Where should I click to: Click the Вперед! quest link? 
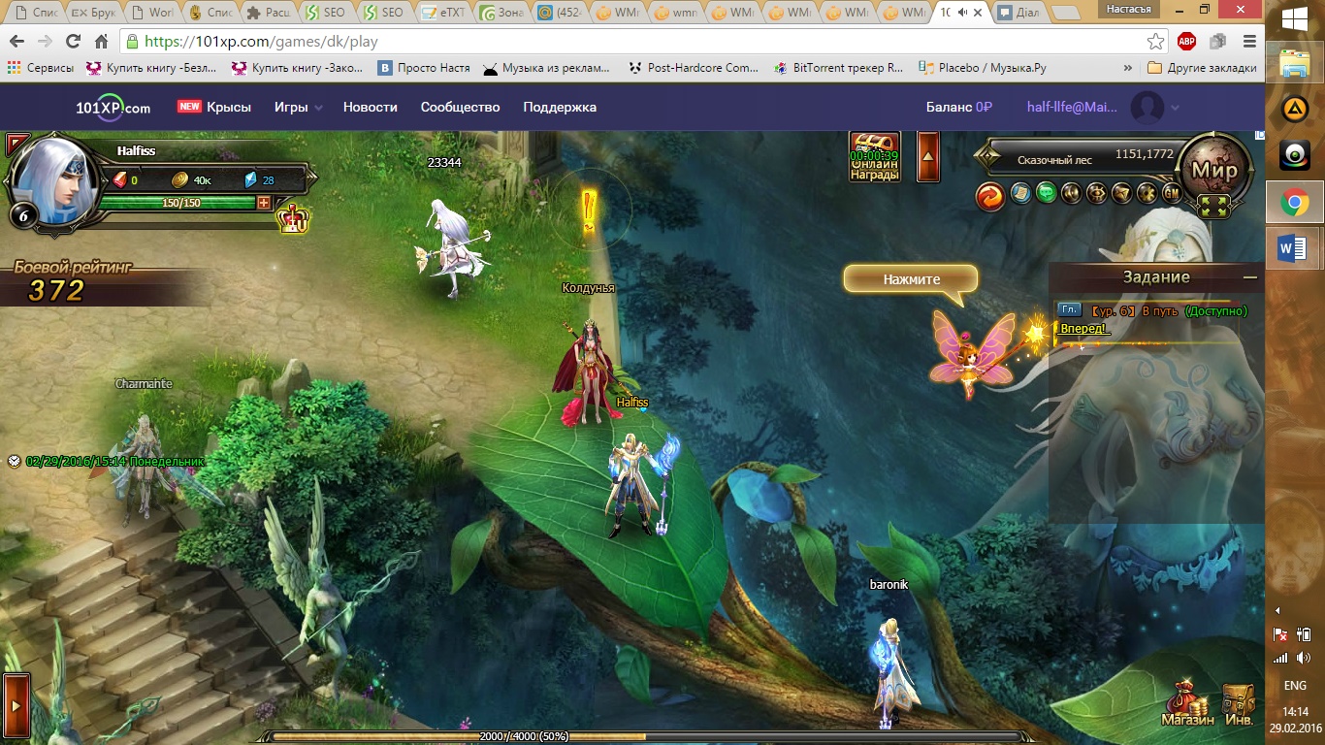1083,329
